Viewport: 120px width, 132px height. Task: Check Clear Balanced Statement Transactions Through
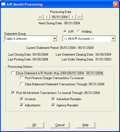click(x=22, y=84)
